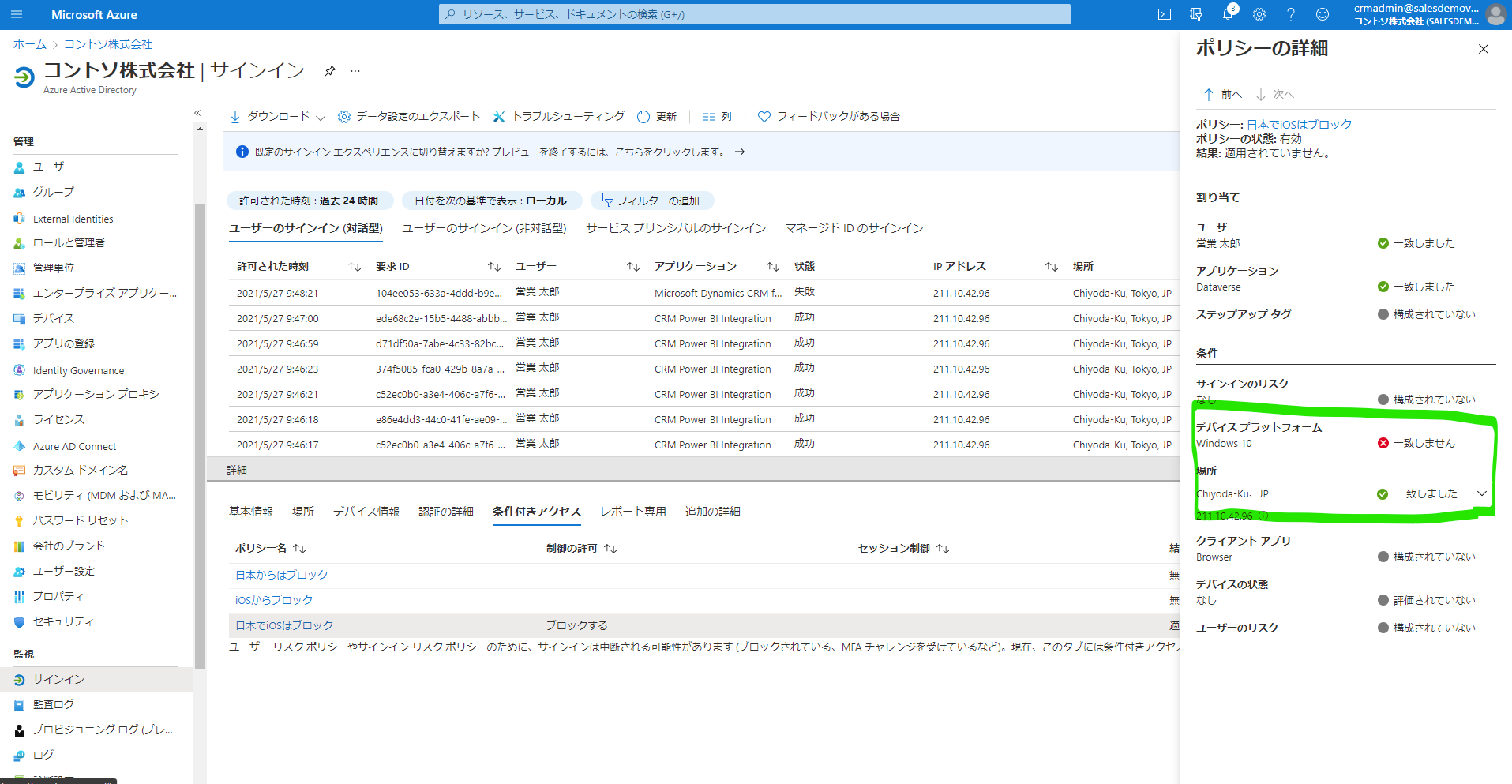Screen dimensions: 1512x784
Task: Switch to non-interactive user sign-ins tab
Action: 484,228
